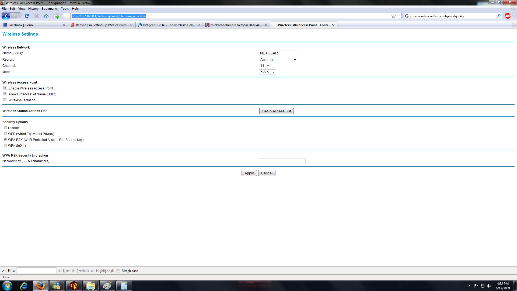Close the find bar
The image size is (517, 291).
(3, 271)
